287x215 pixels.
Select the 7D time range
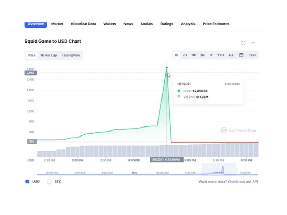(x=185, y=55)
